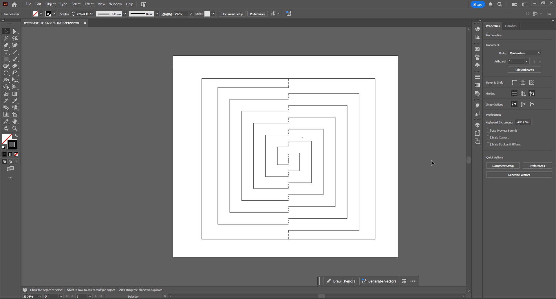Screen dimensions: 556x299
Task: Open the Uniform width profile dropdown
Action: [125, 14]
